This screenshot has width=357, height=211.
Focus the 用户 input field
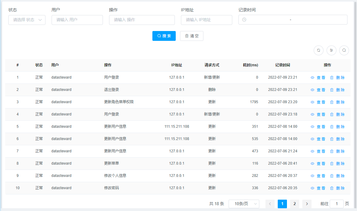click(77, 20)
